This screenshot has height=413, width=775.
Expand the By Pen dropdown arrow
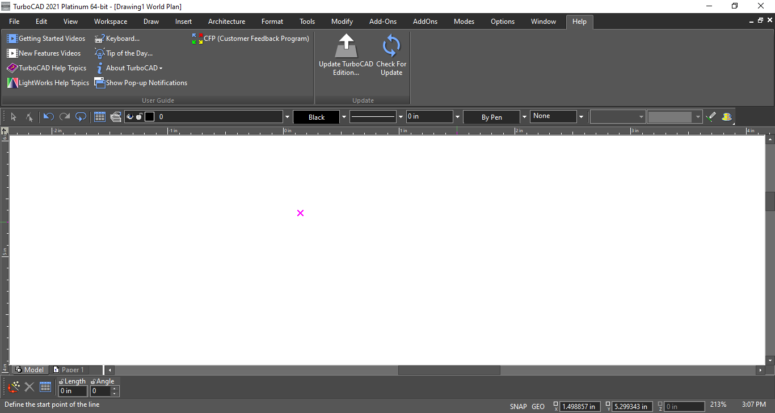tap(524, 117)
